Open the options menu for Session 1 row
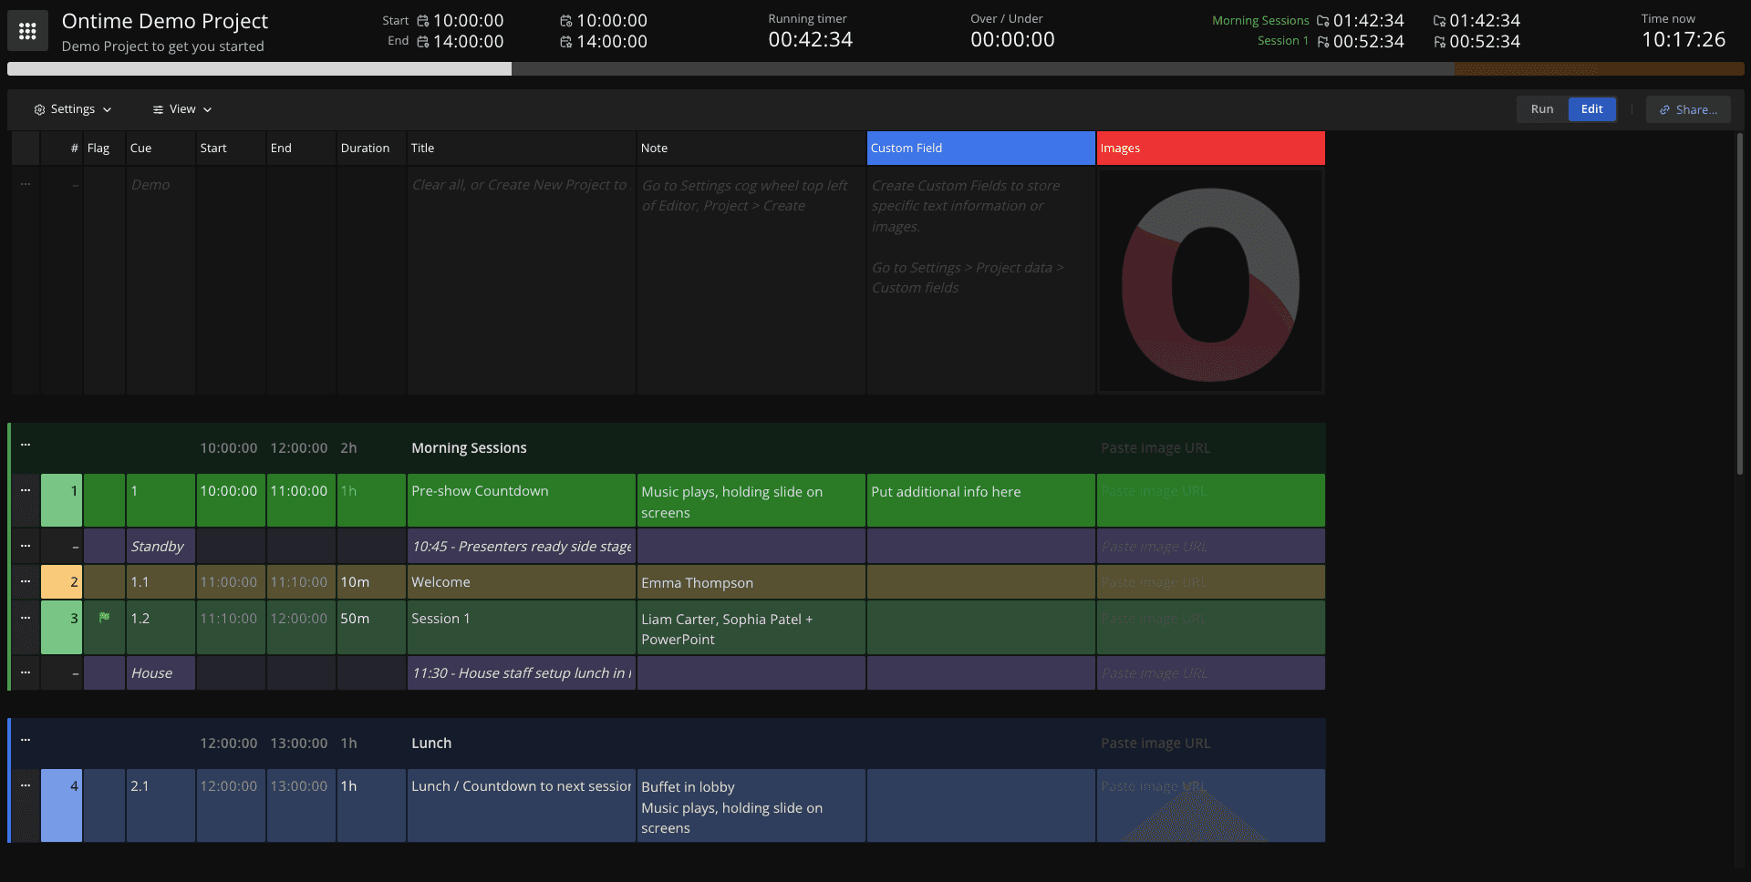Screen dimensions: 1751x882 (x=25, y=618)
